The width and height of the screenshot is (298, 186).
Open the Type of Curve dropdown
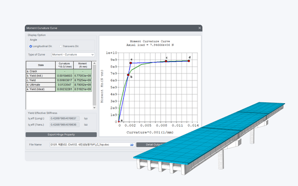73,55
